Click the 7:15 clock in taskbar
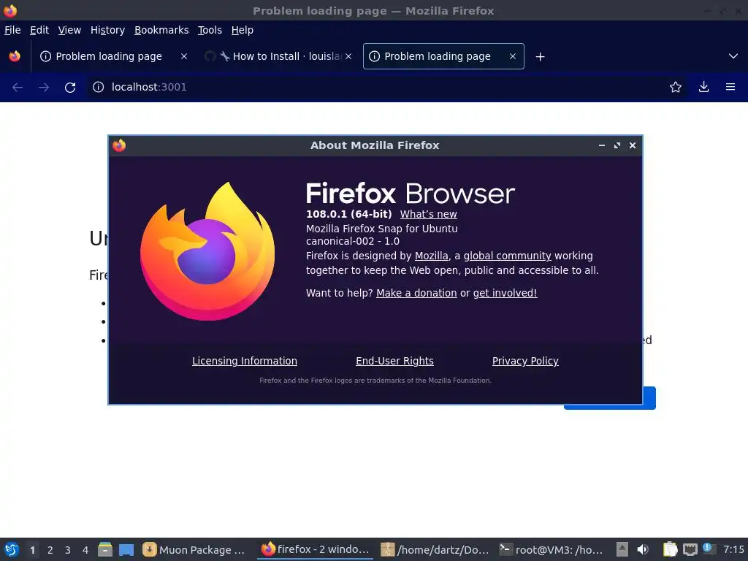The width and height of the screenshot is (748, 561). pyautogui.click(x=733, y=549)
